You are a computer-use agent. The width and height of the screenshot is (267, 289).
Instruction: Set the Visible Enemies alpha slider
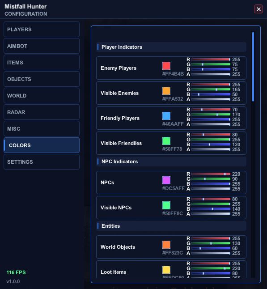(211, 99)
